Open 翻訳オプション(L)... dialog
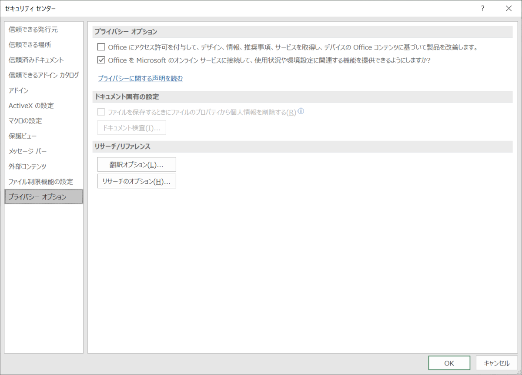The width and height of the screenshot is (522, 375). pyautogui.click(x=137, y=165)
